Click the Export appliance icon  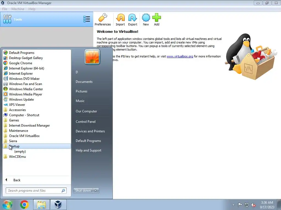[x=133, y=20]
